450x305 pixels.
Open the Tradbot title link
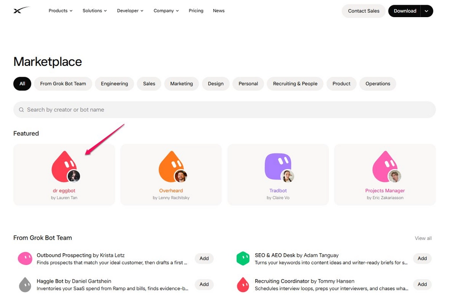278,190
